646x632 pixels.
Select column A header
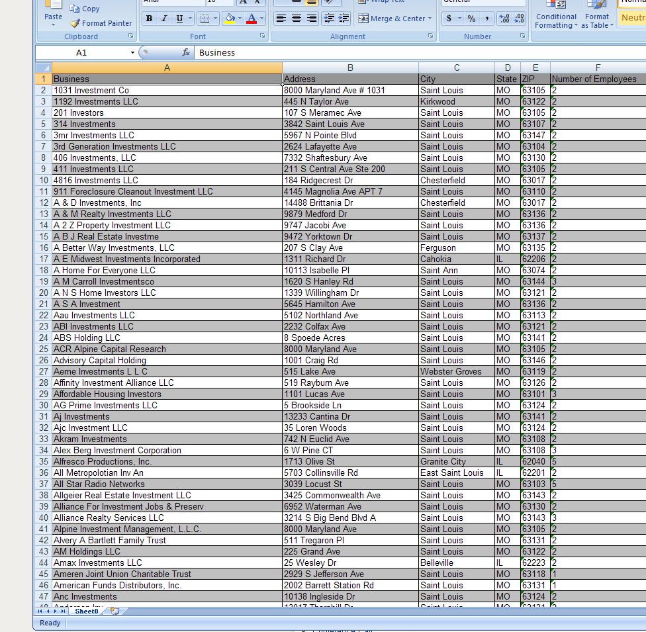[167, 68]
